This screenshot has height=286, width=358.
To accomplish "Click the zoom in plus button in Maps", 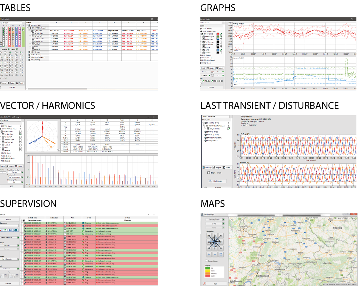I will tap(209, 254).
